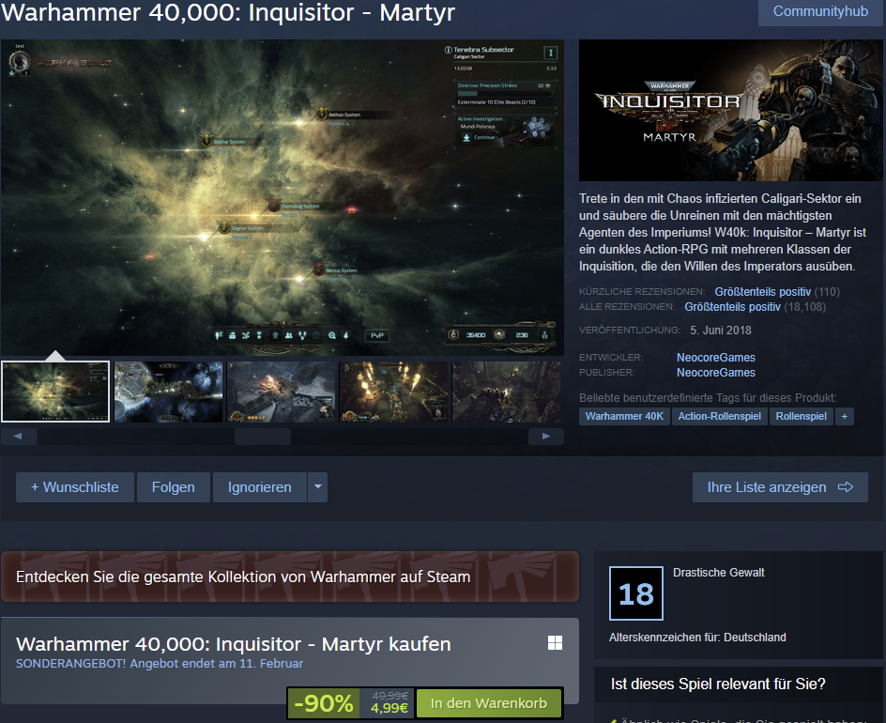Click Alterskennzeichen für: Deutschland text
This screenshot has height=723, width=886.
click(697, 638)
